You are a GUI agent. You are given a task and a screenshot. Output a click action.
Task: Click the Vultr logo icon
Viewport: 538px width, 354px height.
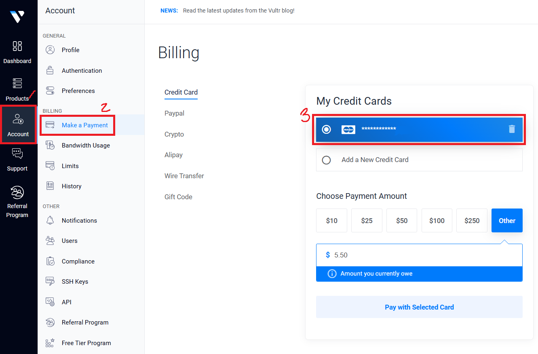point(17,16)
